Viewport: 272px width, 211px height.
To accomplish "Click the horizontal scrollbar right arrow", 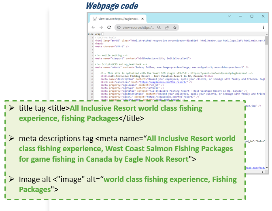I will pyautogui.click(x=263, y=172).
